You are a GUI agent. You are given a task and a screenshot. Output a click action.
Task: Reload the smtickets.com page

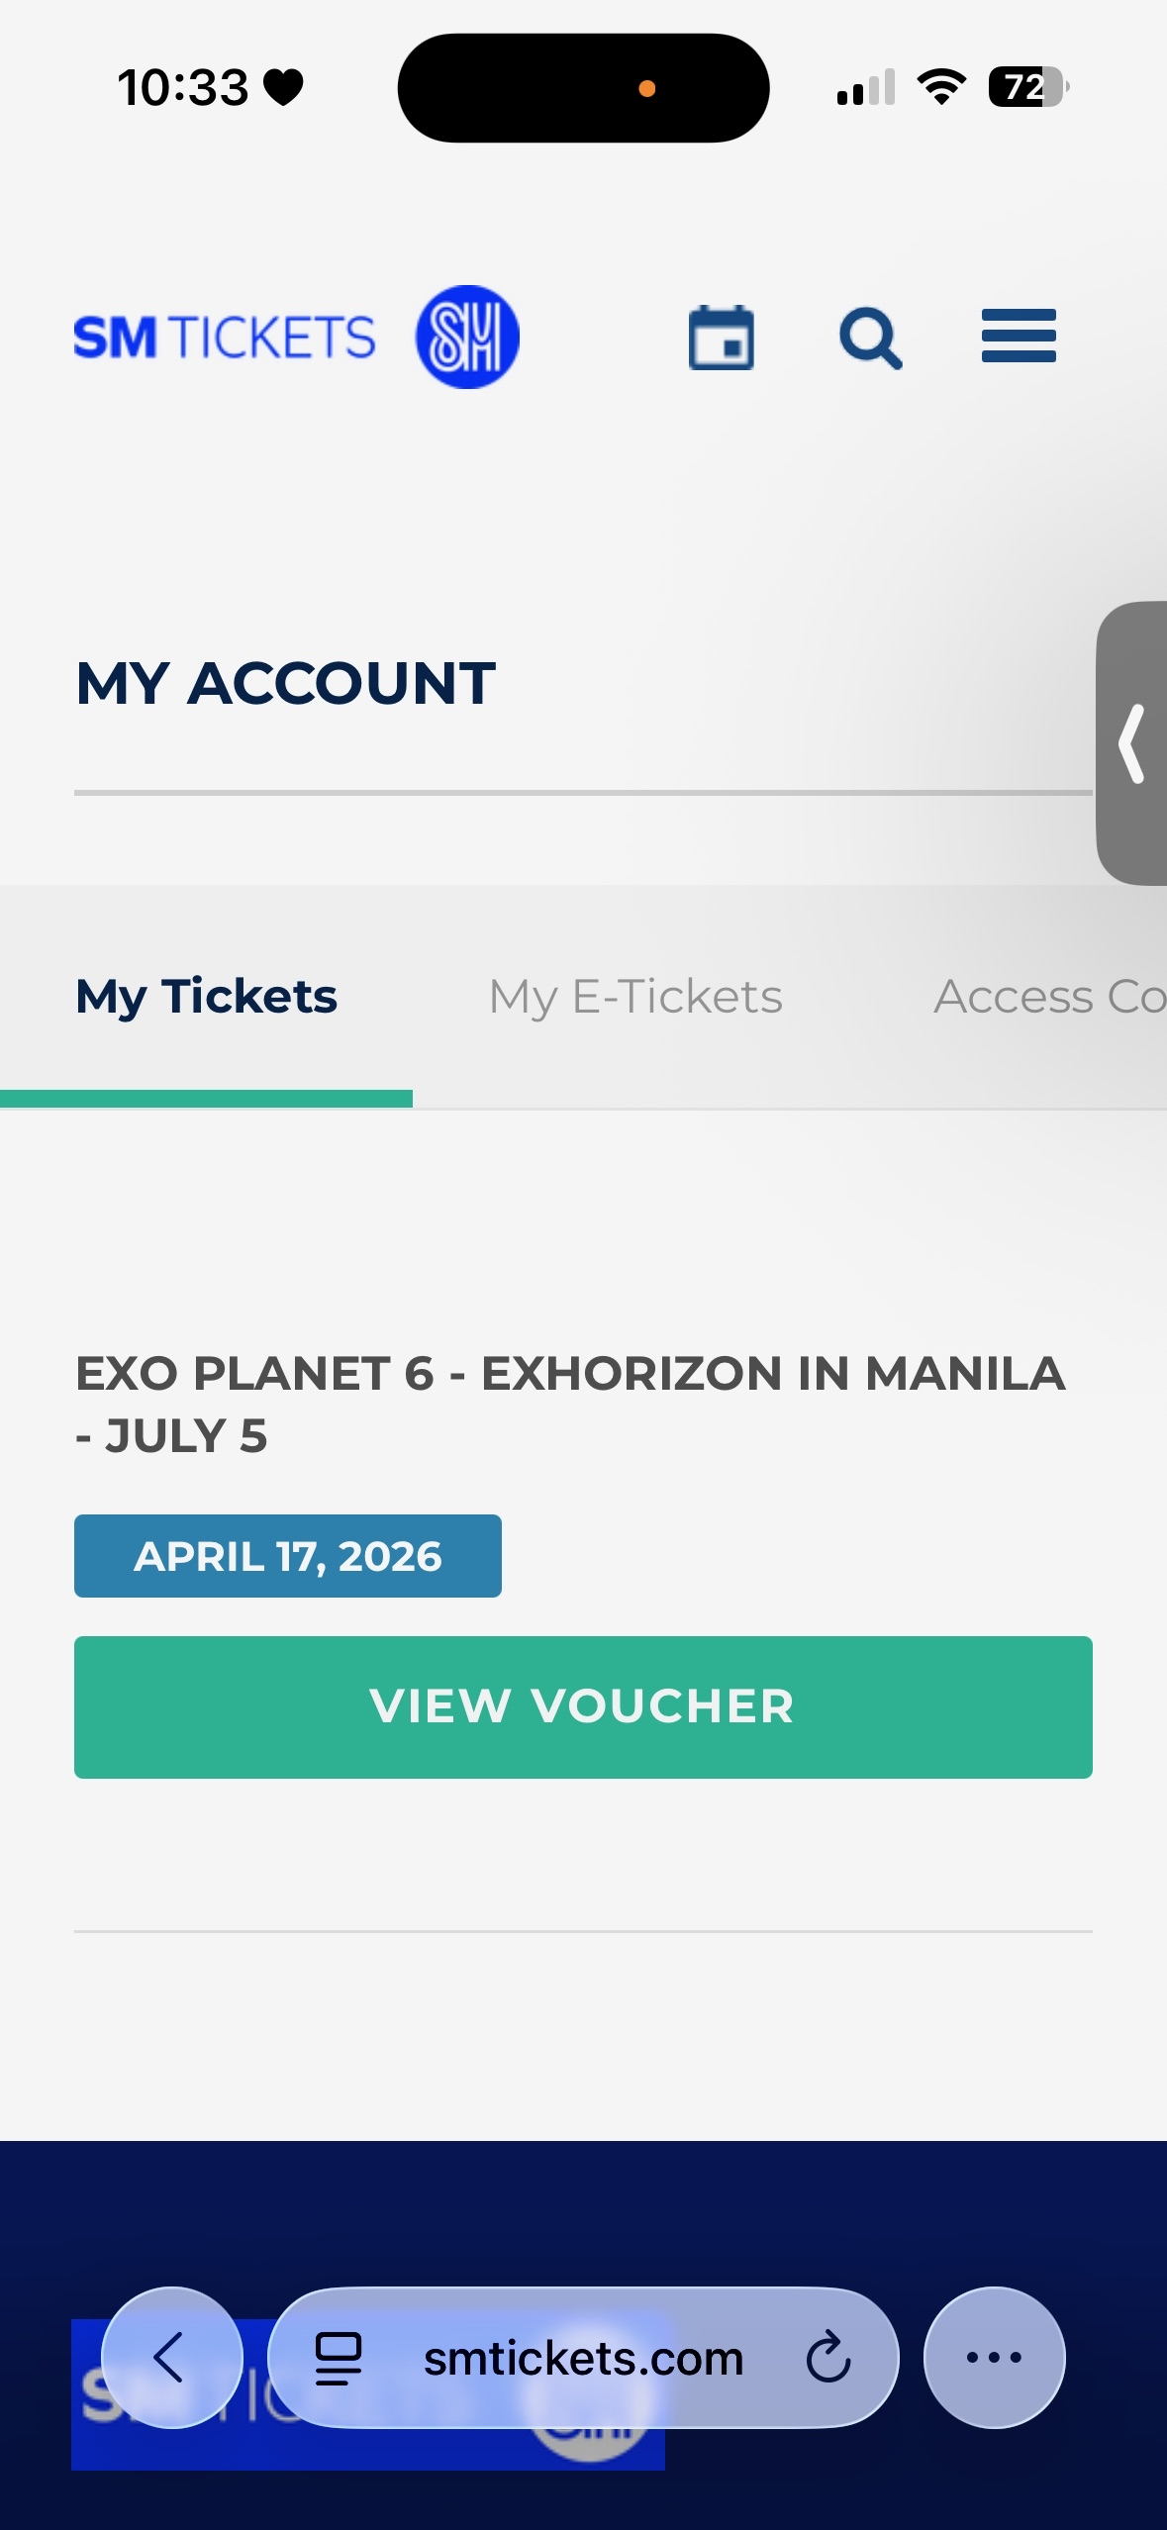pyautogui.click(x=827, y=2357)
